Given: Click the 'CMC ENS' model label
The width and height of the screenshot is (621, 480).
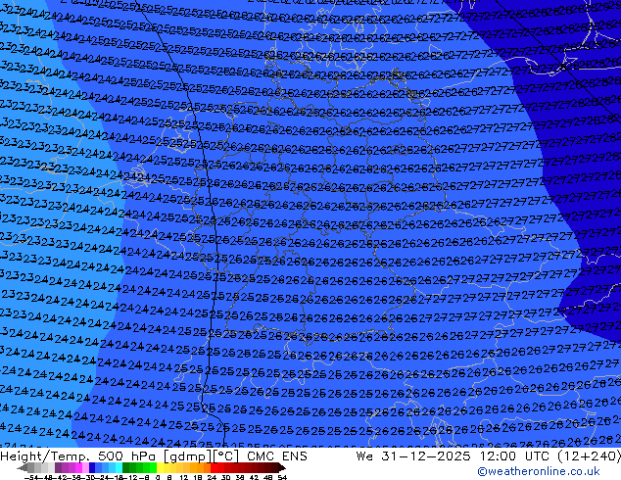Looking at the screenshot, I should pyautogui.click(x=277, y=456).
